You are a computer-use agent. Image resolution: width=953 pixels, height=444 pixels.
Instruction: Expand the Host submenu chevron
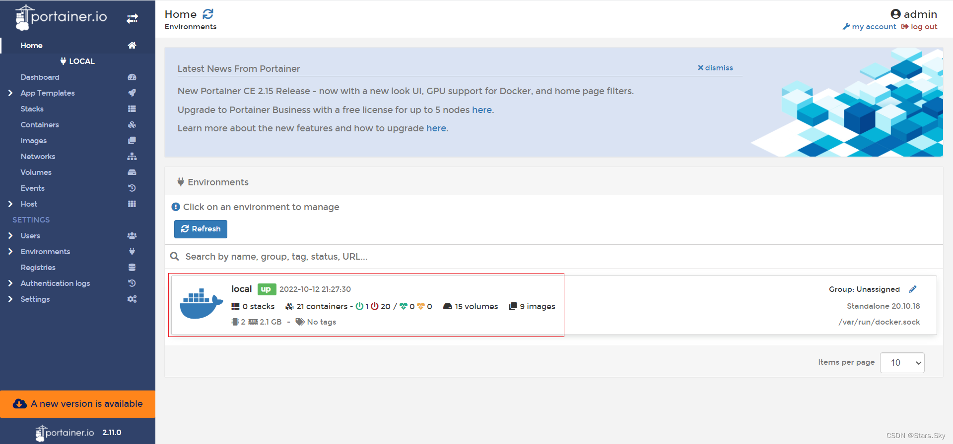pos(10,204)
